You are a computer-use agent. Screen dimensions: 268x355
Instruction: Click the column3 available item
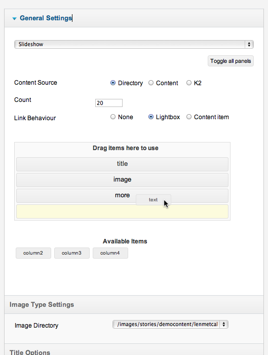point(72,253)
